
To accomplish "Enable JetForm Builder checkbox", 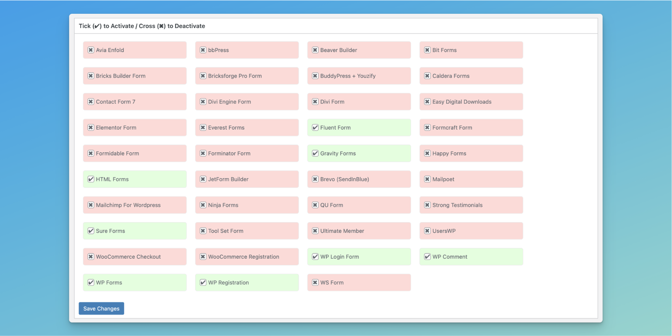I will pos(203,179).
